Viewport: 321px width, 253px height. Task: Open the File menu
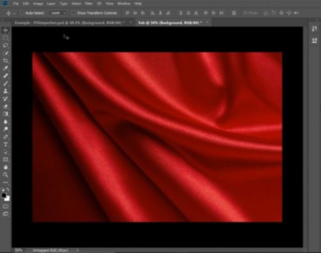click(x=16, y=4)
